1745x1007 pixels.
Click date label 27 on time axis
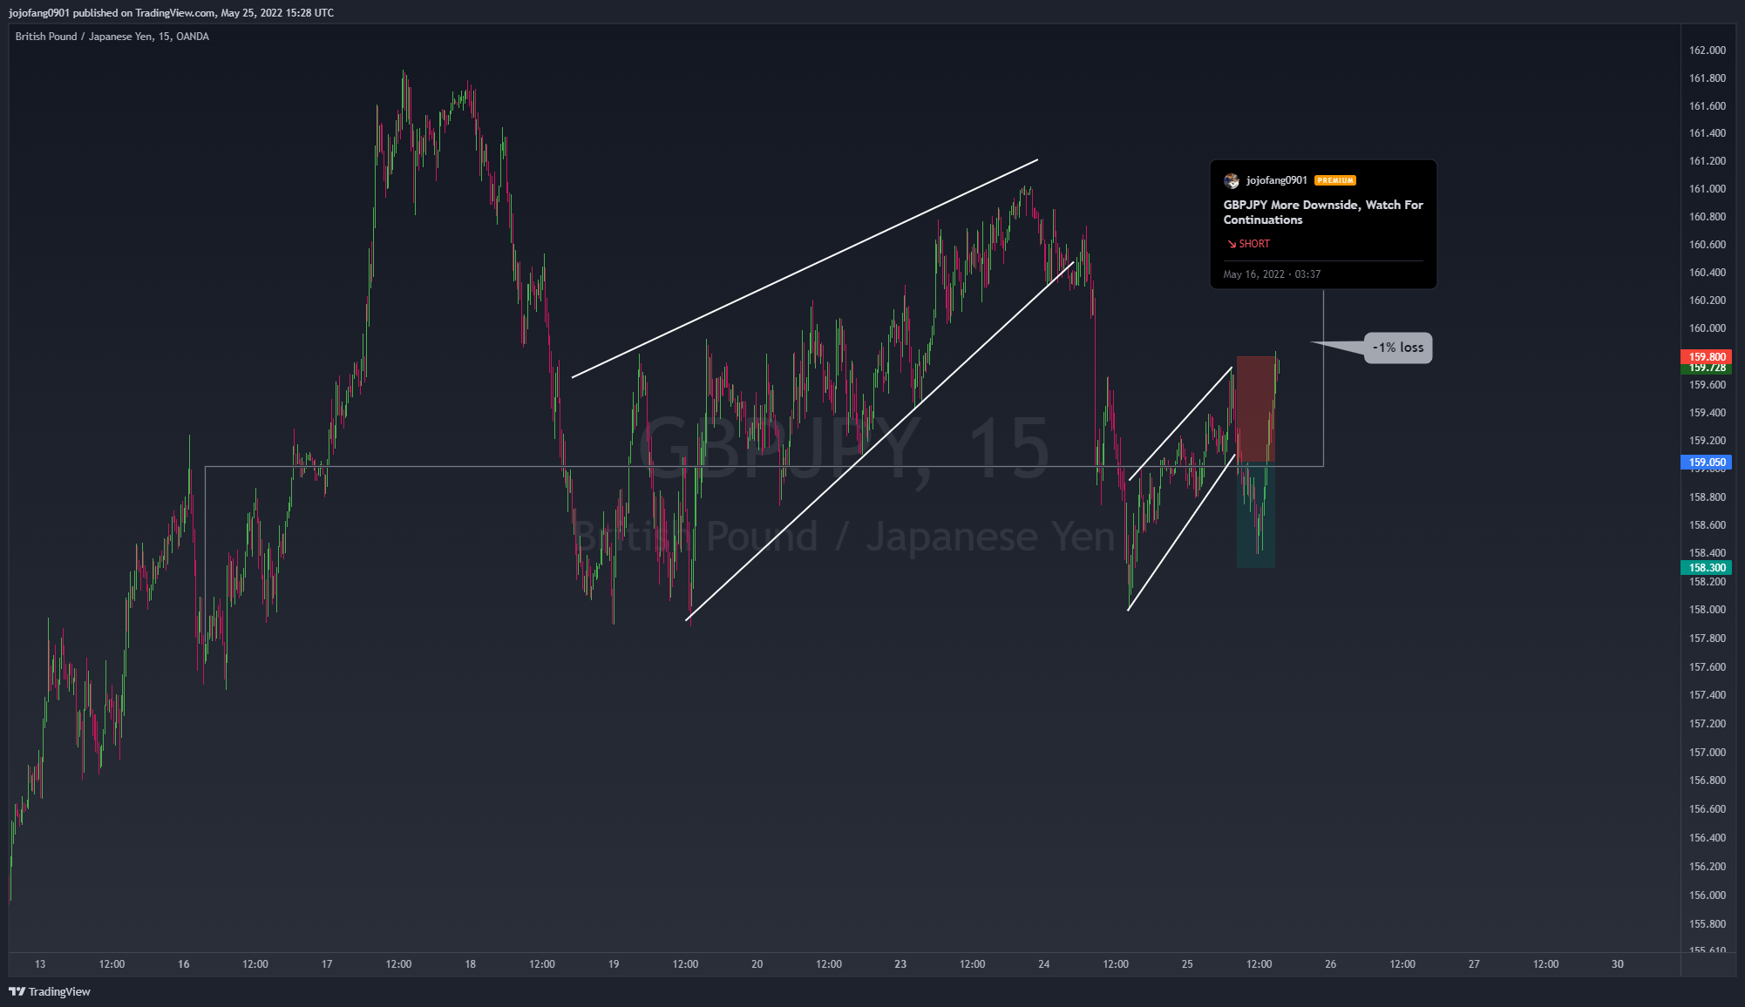[1474, 964]
